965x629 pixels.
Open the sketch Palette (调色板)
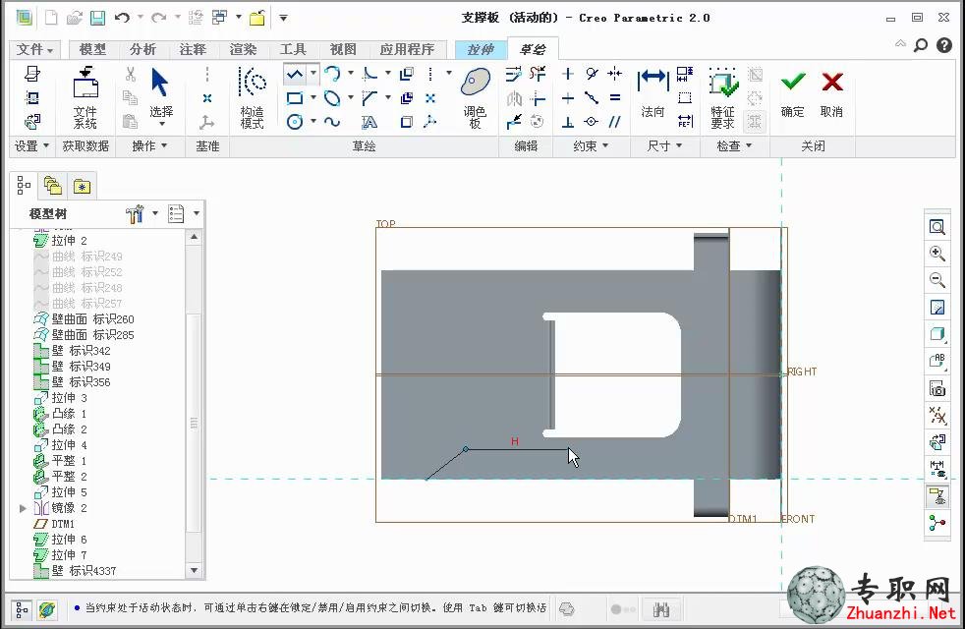[x=475, y=98]
